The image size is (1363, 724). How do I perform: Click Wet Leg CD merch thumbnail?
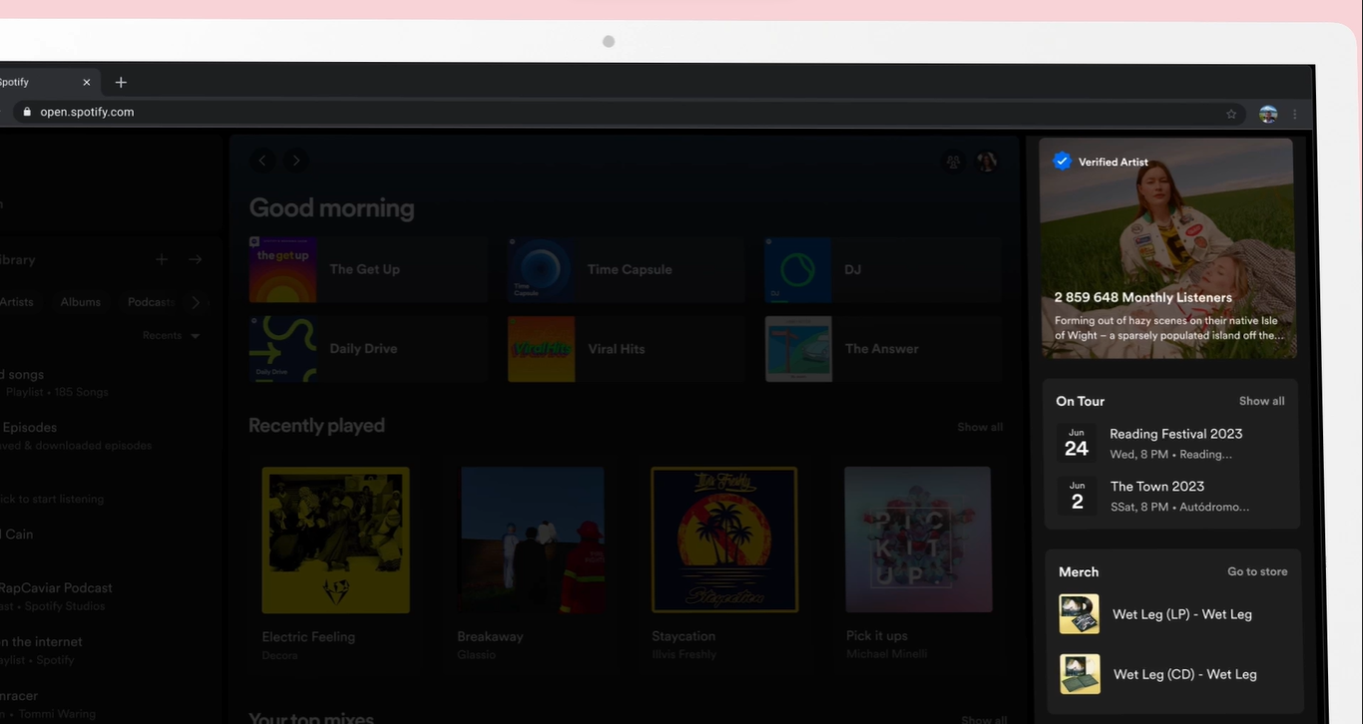(1080, 674)
